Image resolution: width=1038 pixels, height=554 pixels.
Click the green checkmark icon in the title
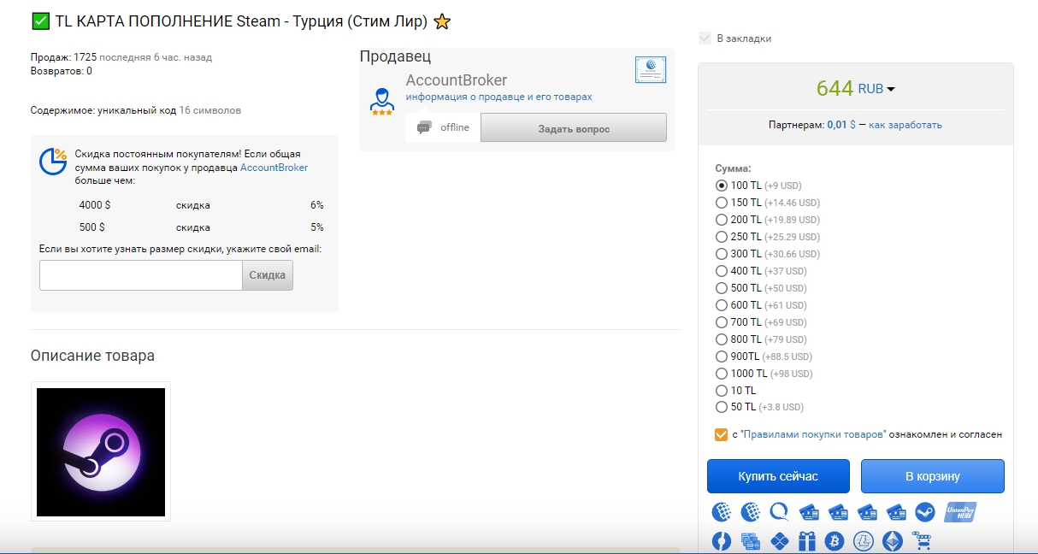(40, 22)
